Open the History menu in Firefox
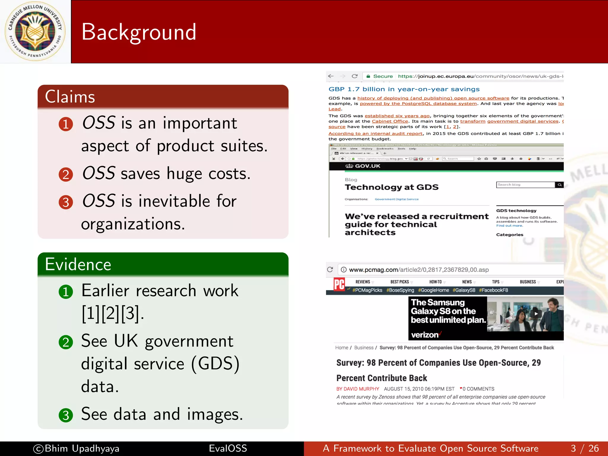608x456 pixels. (367, 148)
